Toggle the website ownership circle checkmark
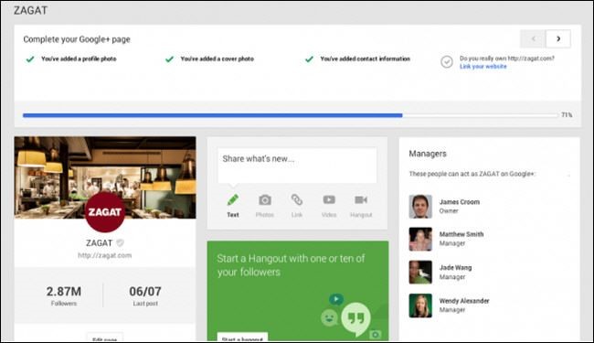Viewport: 594px width, 343px height. (x=447, y=62)
